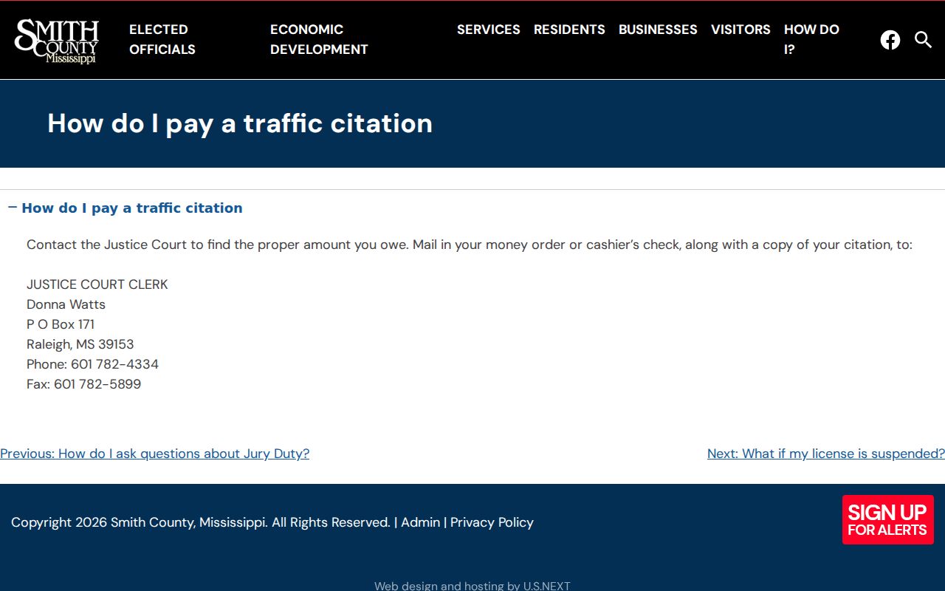Click the 'JUSTICE COURT CLERK' text
The image size is (945, 591).
click(97, 284)
